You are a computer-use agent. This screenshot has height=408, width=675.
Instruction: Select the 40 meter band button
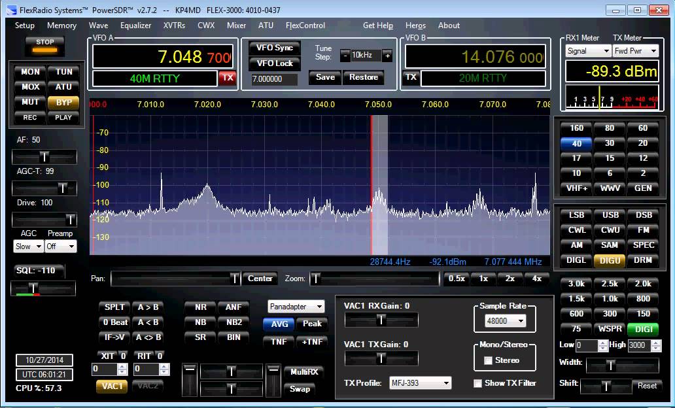pyautogui.click(x=576, y=143)
